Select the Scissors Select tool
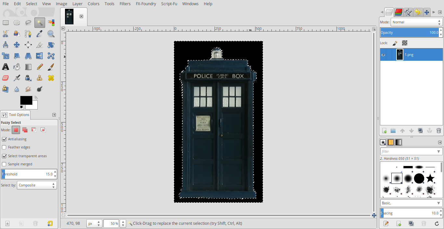Viewport: 444px width, 229px height. coord(6,33)
